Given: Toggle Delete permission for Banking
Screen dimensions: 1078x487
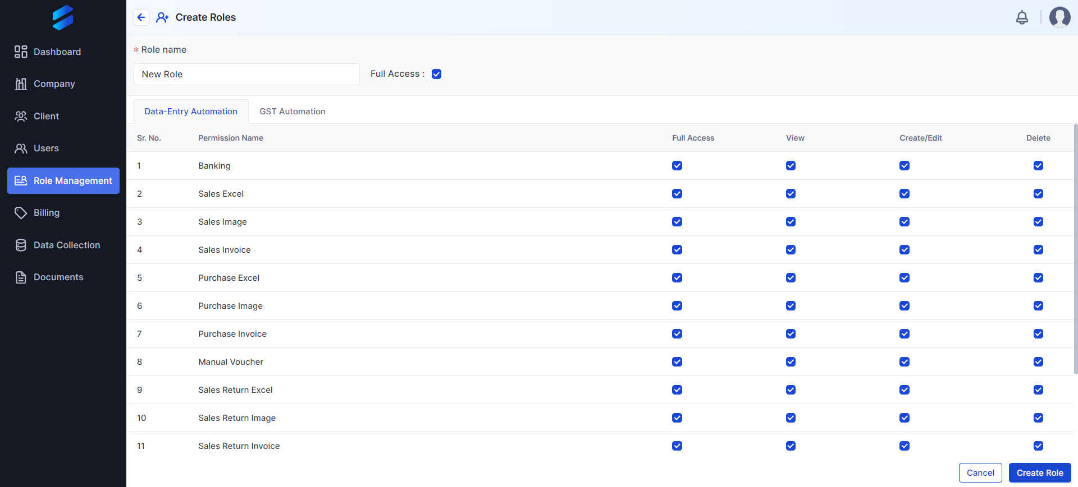Looking at the screenshot, I should pos(1038,166).
